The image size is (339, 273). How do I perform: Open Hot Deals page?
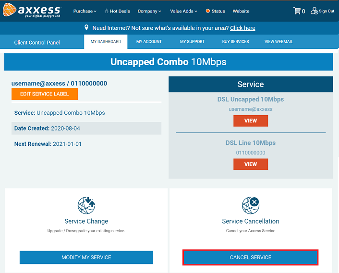pos(120,11)
